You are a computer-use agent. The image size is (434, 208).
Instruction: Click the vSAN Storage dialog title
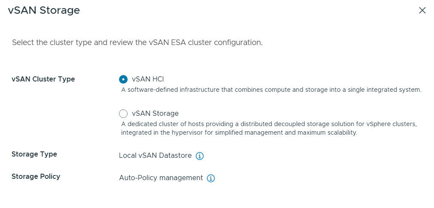click(44, 10)
